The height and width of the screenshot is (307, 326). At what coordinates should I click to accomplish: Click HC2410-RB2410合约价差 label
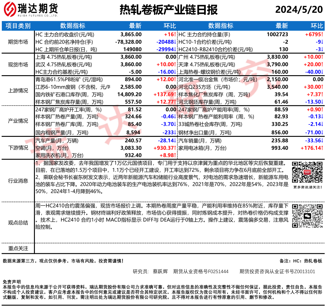(216, 50)
